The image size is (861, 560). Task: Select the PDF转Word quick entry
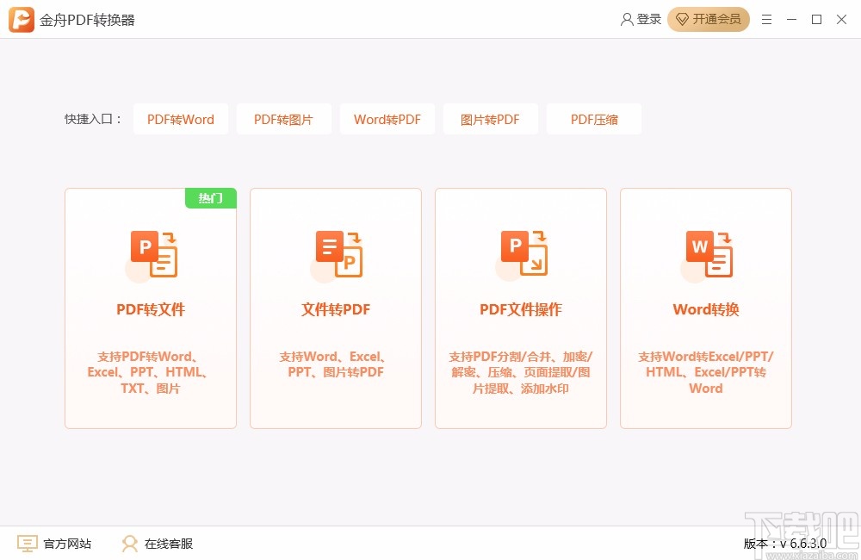[181, 119]
